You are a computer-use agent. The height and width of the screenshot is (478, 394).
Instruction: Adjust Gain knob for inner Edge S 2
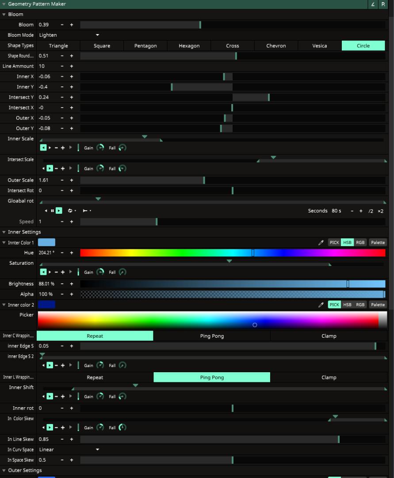(x=100, y=365)
